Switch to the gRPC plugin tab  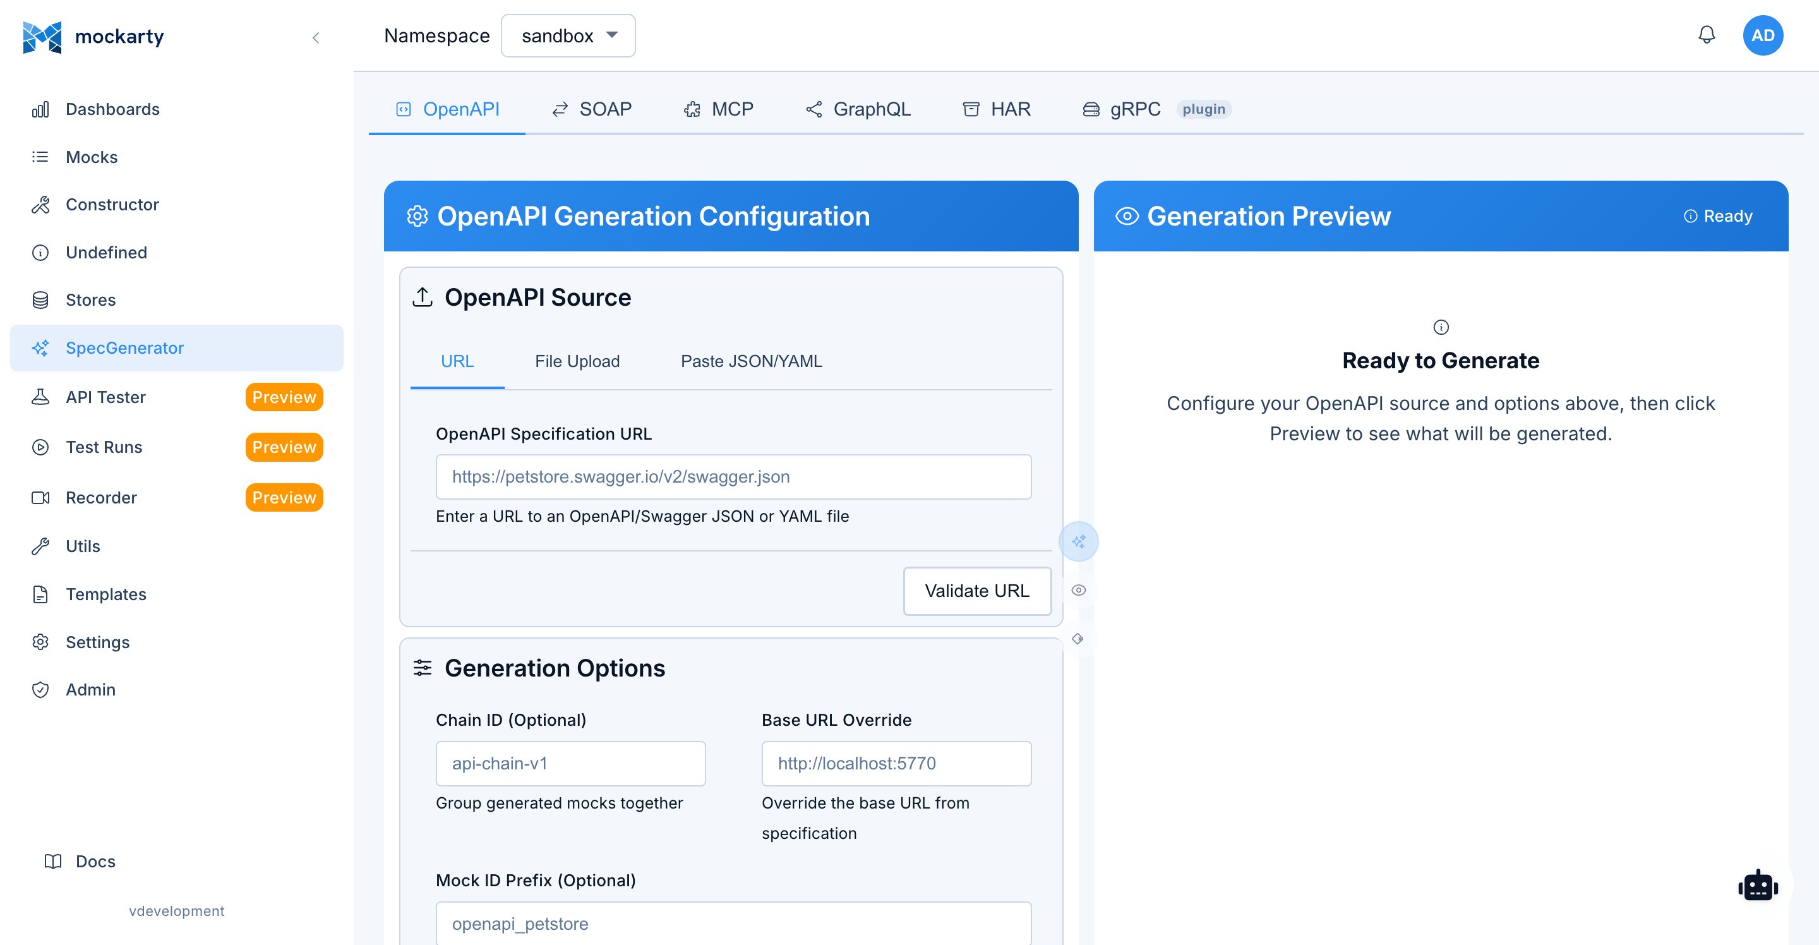[1156, 109]
